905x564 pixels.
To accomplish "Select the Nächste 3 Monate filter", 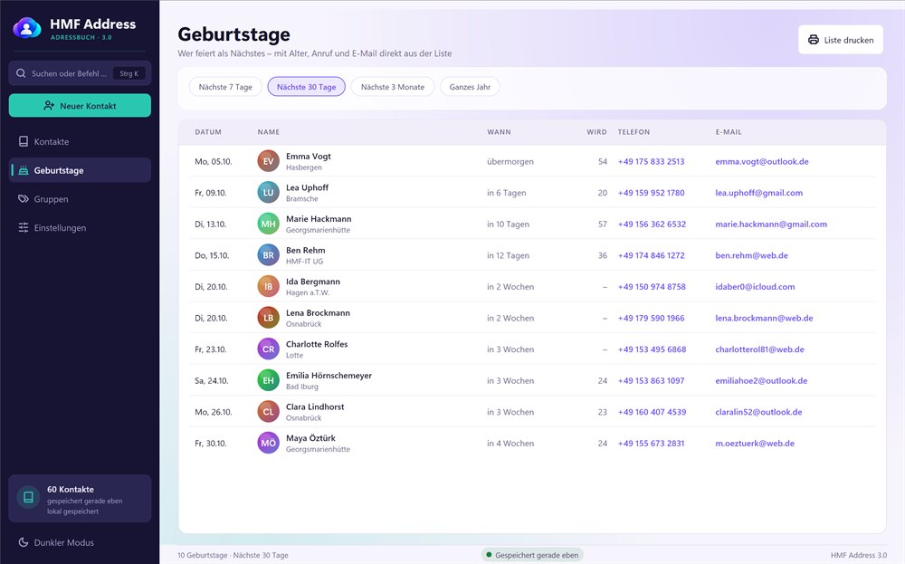I will [x=393, y=87].
